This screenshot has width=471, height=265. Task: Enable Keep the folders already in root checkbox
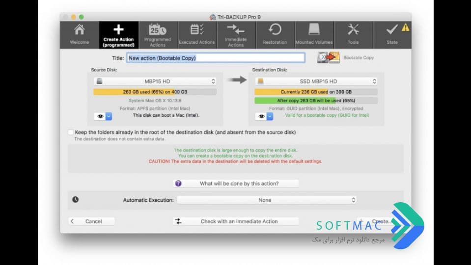pyautogui.click(x=71, y=132)
